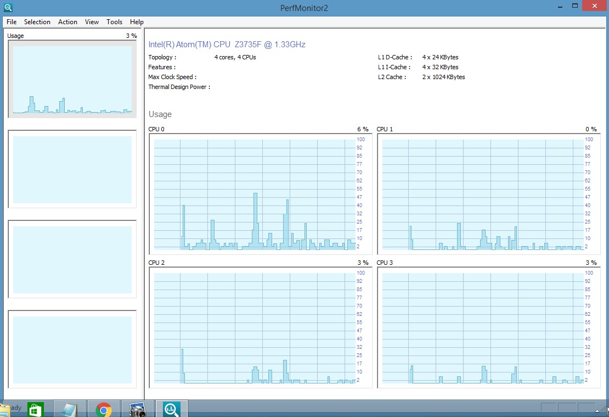Image resolution: width=609 pixels, height=417 pixels.
Task: Open the File Explorer folder taskbar icon
Action: pyautogui.click(x=5, y=410)
